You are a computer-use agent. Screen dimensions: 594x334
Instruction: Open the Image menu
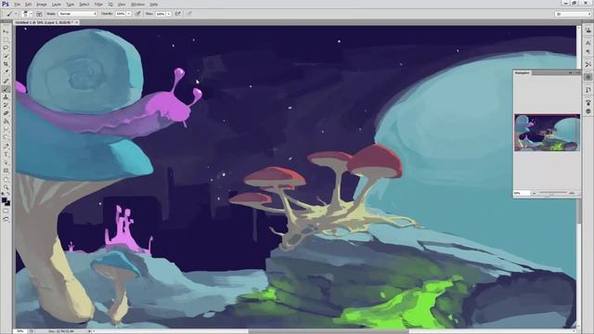click(41, 4)
